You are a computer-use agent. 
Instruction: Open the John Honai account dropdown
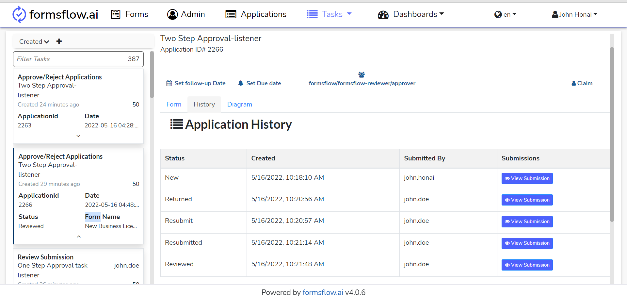574,14
